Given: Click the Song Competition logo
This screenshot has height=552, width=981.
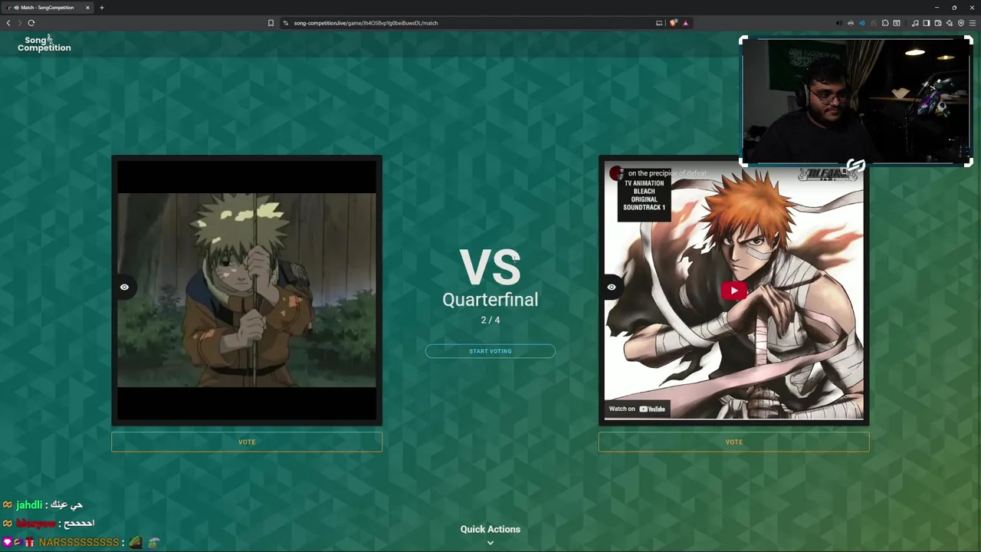Looking at the screenshot, I should tap(44, 43).
